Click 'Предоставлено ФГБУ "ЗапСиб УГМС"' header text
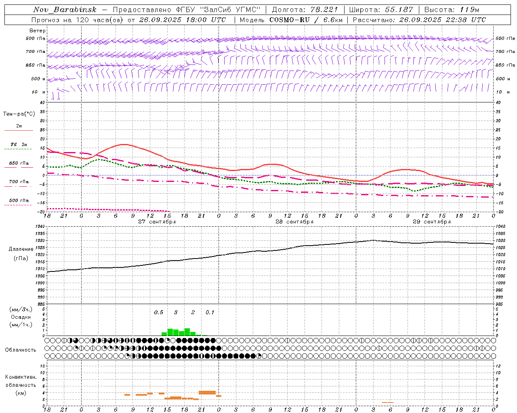The image size is (517, 413). click(x=187, y=10)
